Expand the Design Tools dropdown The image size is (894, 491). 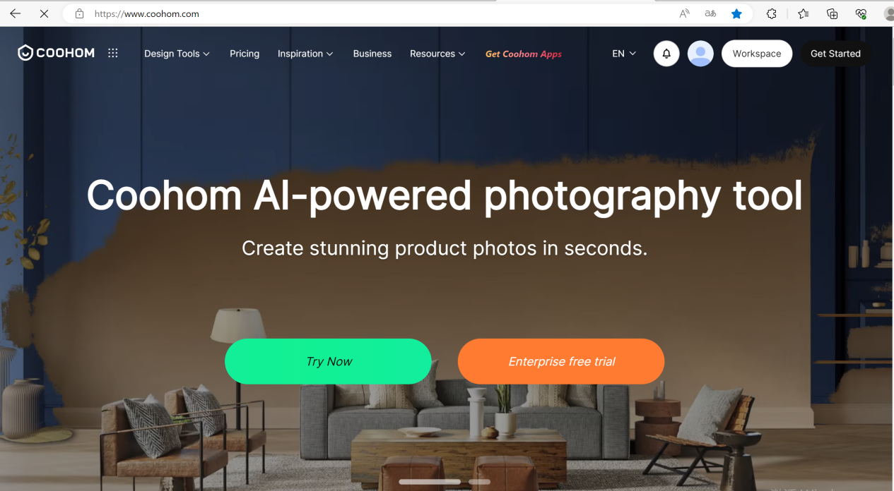point(177,54)
